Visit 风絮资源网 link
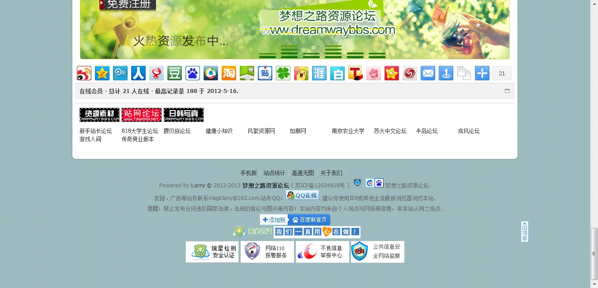Viewport: 598px width, 288px height. [x=261, y=131]
